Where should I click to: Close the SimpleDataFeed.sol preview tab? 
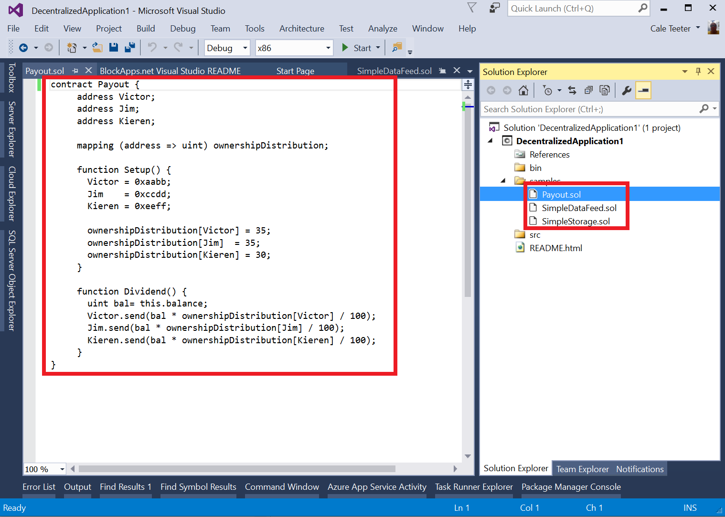(x=457, y=71)
